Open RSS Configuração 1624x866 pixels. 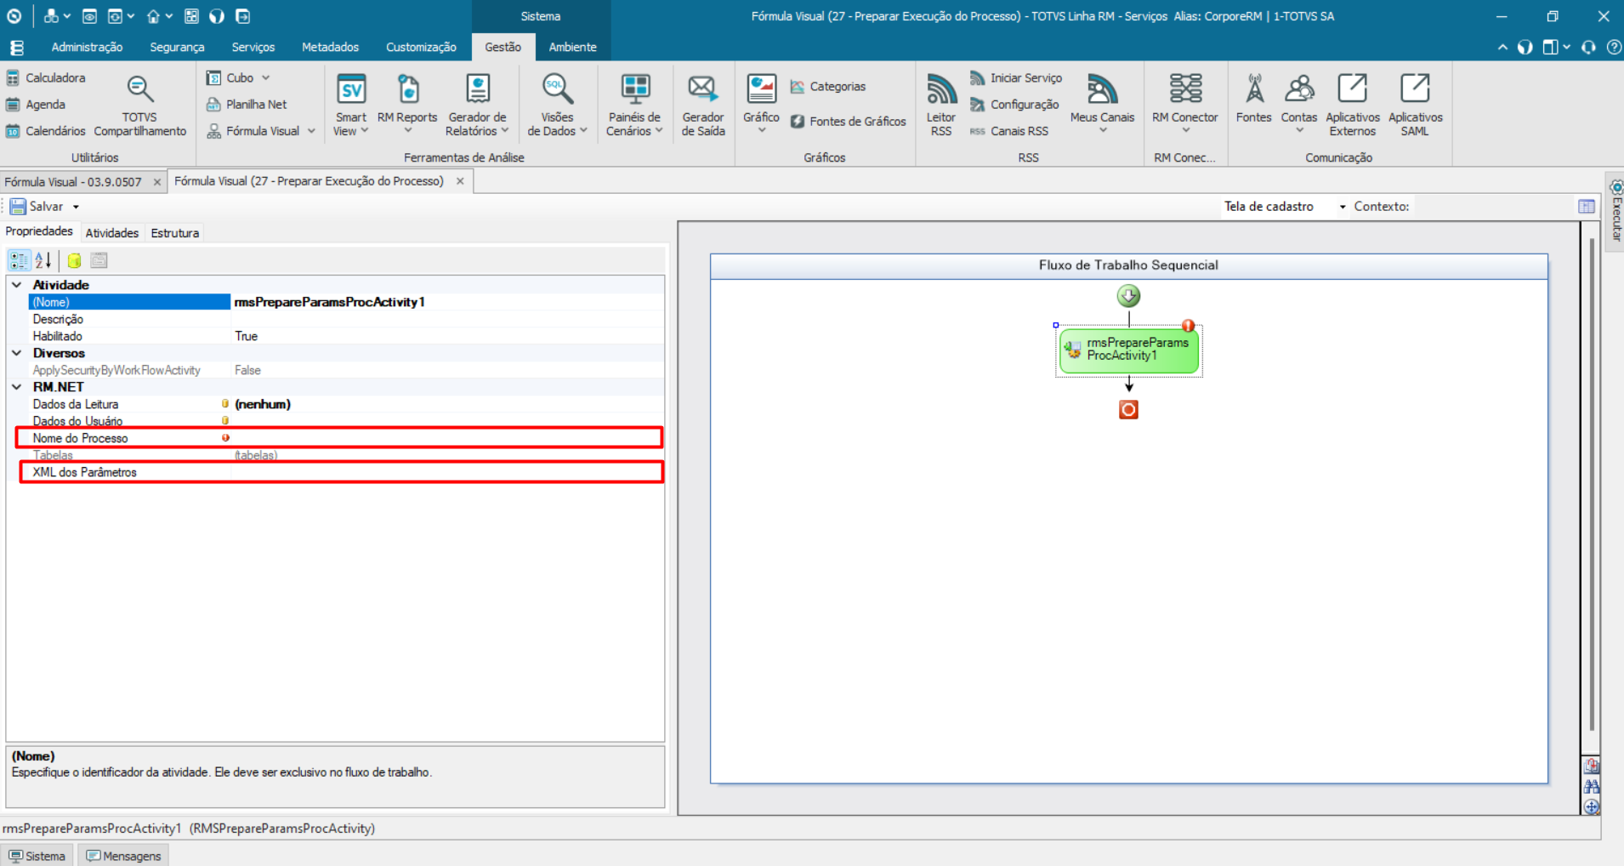point(1014,104)
